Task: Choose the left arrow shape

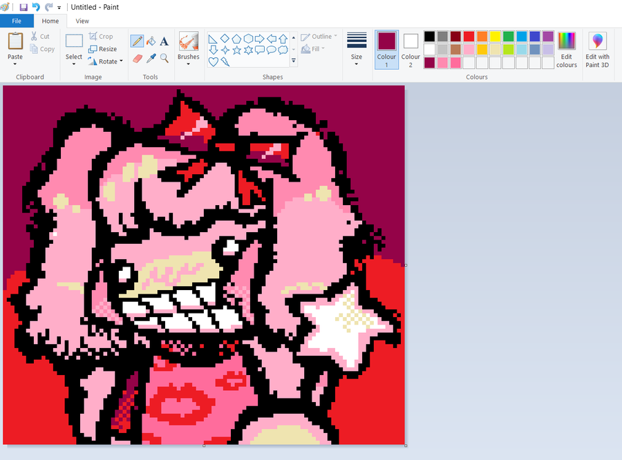Action: [272, 39]
